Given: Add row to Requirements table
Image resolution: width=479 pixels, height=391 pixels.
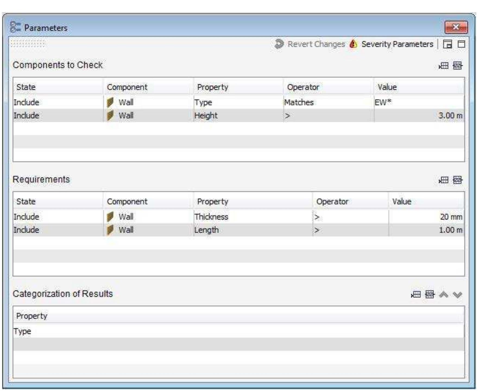Looking at the screenshot, I should pyautogui.click(x=444, y=180).
